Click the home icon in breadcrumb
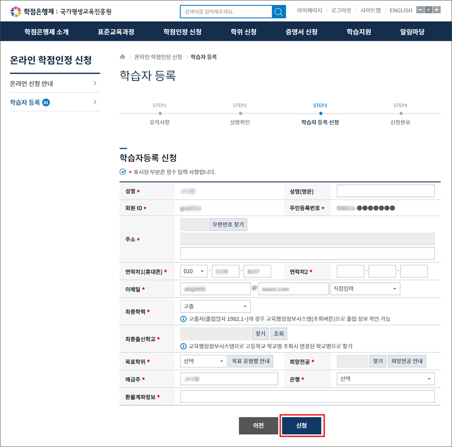 tap(122, 57)
